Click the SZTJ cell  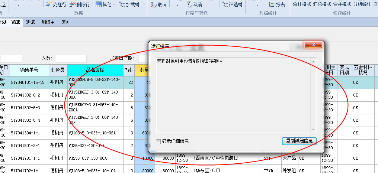272,158
